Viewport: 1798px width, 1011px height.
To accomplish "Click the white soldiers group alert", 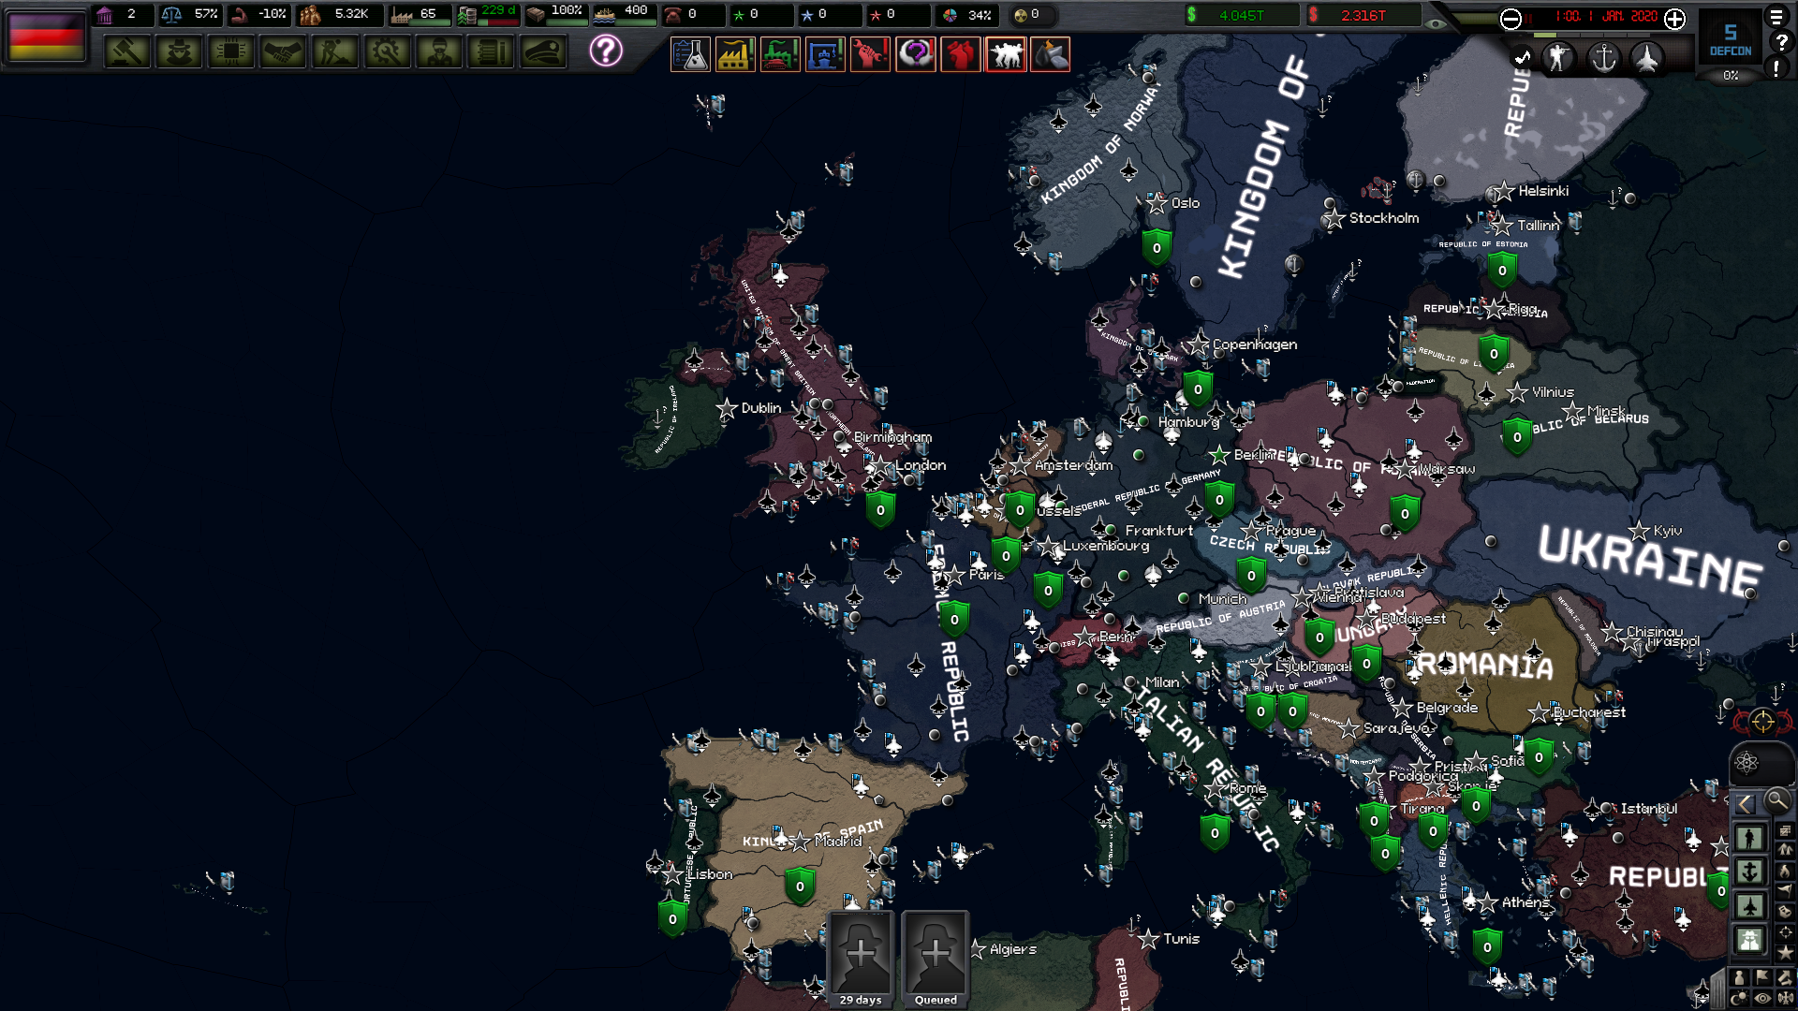I will pyautogui.click(x=1005, y=54).
